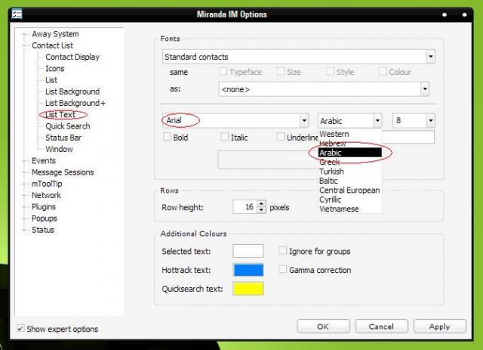Select List Text tree item
483x350 pixels.
[x=60, y=115]
